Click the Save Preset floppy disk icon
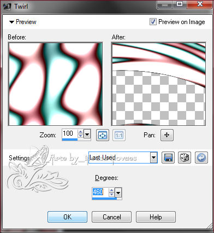Viewport: 214px width, 233px height. [x=168, y=158]
